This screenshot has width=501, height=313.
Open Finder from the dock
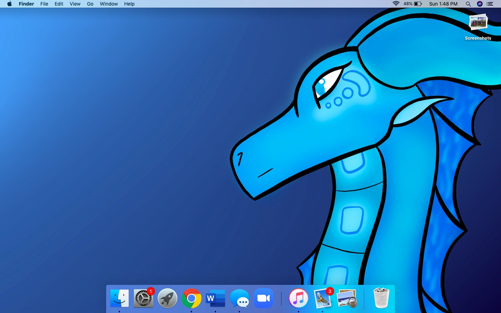pos(119,298)
